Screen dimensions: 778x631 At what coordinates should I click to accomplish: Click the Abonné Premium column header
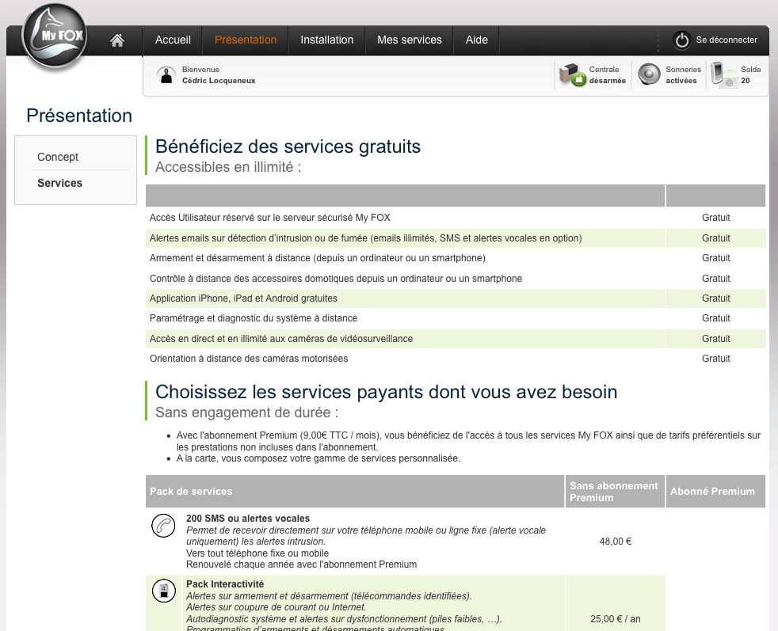pyautogui.click(x=715, y=491)
